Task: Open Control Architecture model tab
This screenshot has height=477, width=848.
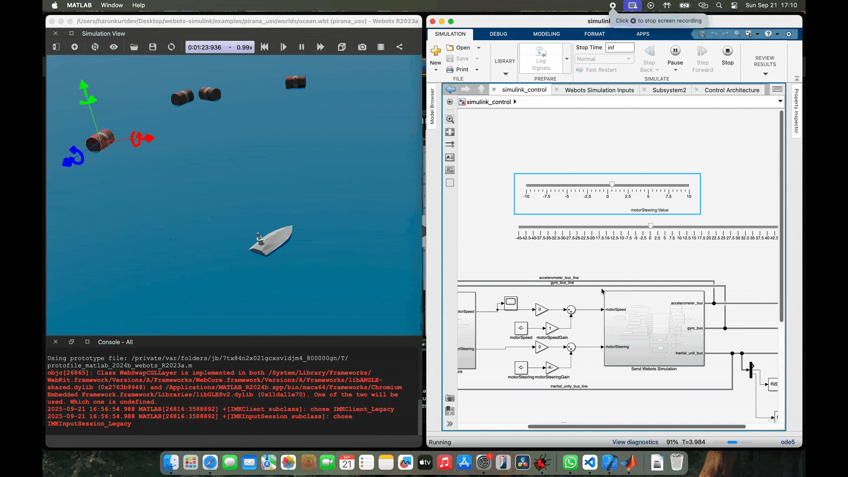Action: click(x=732, y=90)
